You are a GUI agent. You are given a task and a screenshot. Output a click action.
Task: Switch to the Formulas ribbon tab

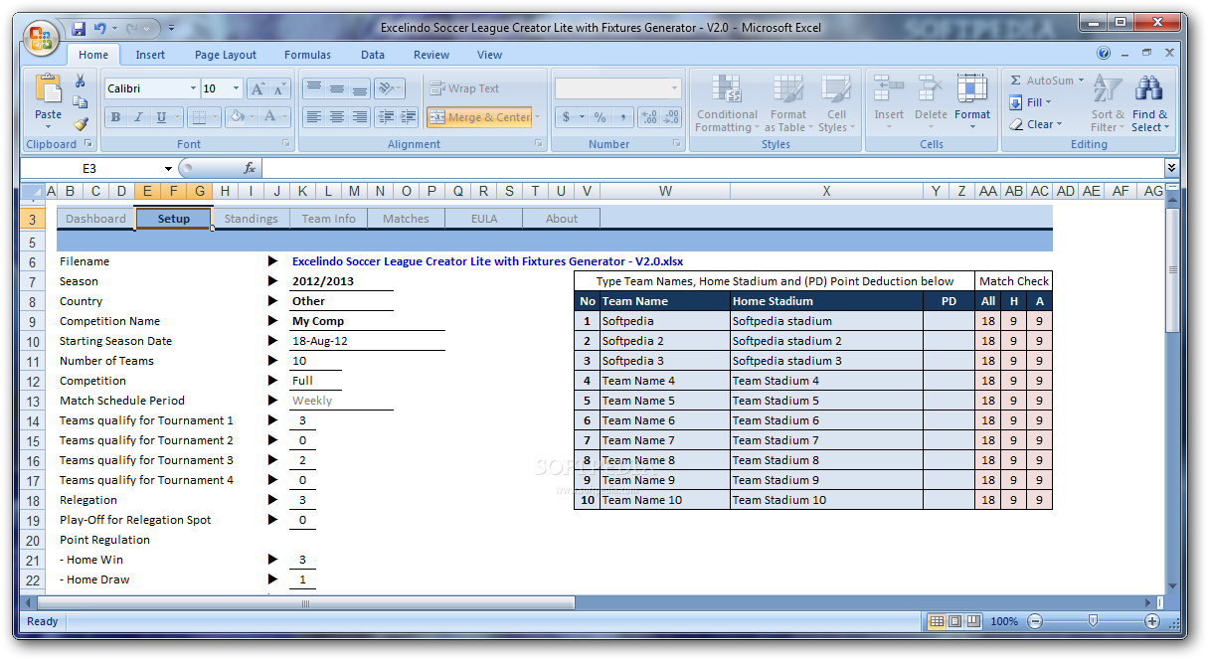308,55
